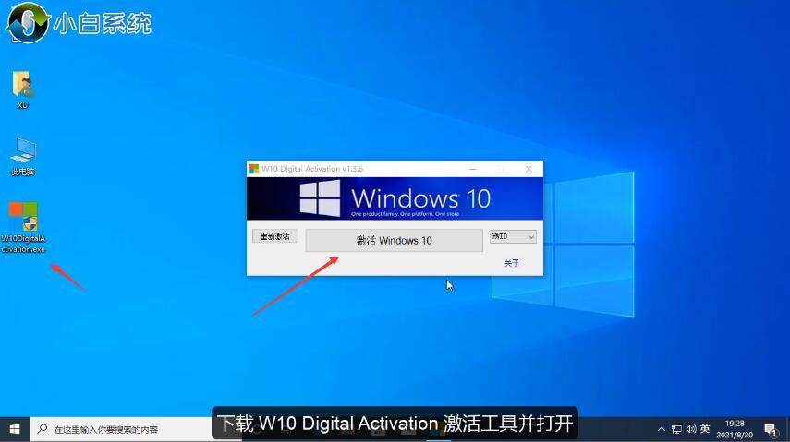Open the notification action center
This screenshot has height=442, width=790.
pos(771,430)
